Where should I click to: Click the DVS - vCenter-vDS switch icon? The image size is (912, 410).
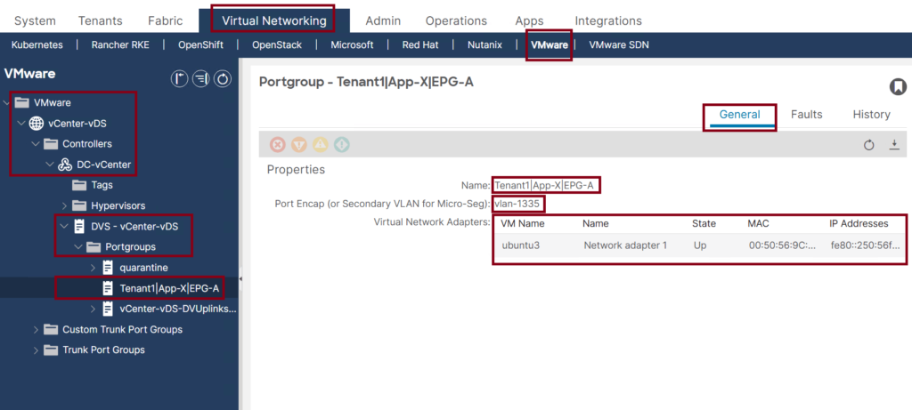(x=79, y=227)
